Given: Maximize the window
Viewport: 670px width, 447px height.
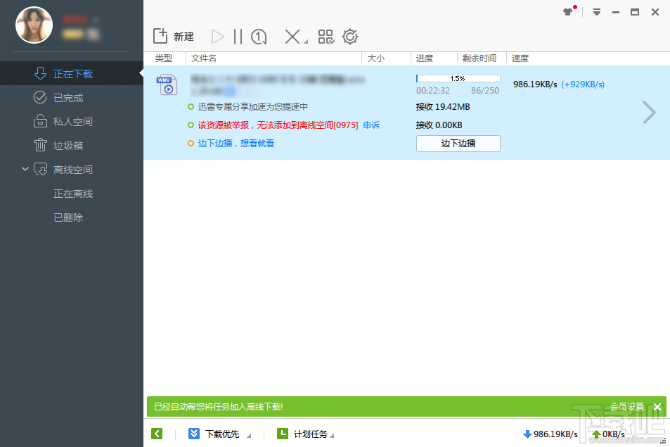Looking at the screenshot, I should coord(635,12).
